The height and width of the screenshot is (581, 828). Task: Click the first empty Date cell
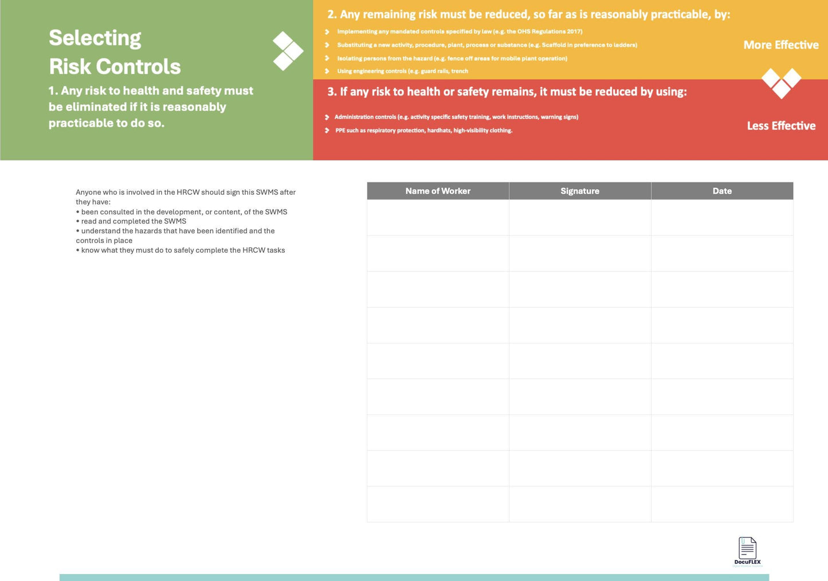point(722,218)
